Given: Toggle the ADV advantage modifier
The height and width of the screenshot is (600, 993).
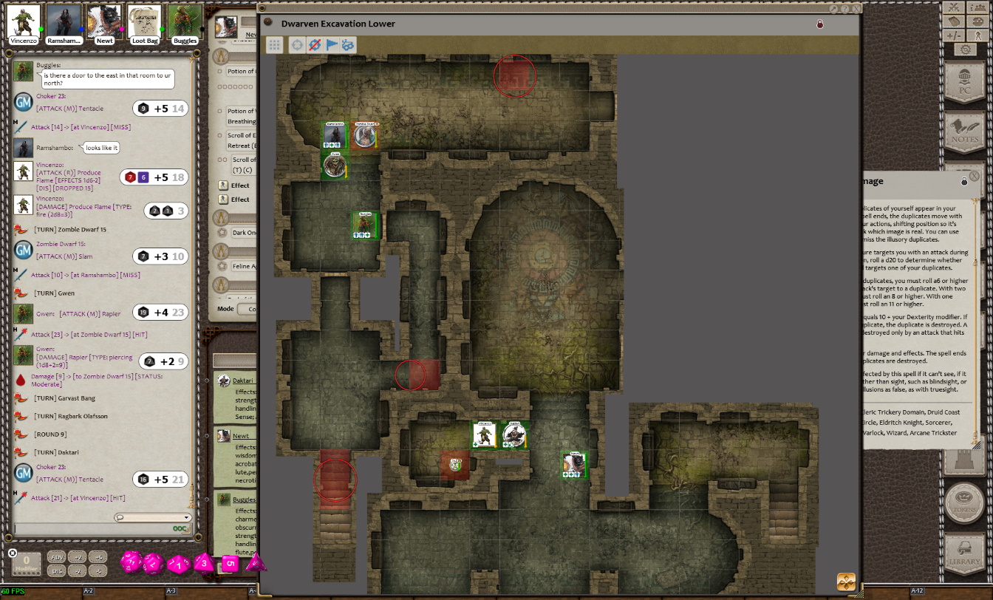Looking at the screenshot, I should (x=56, y=557).
